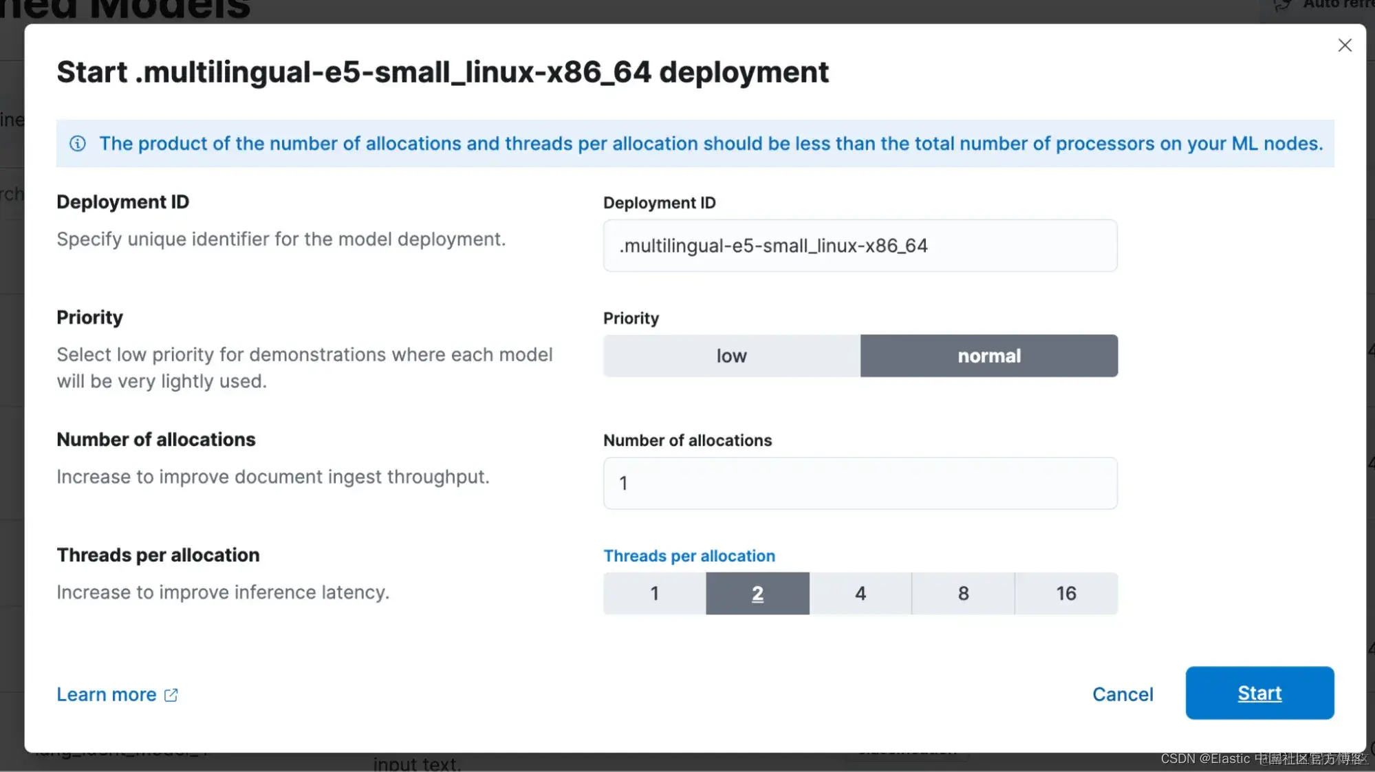Choose 8 threads per allocation
Viewport: 1375px width, 772px height.
coord(963,593)
